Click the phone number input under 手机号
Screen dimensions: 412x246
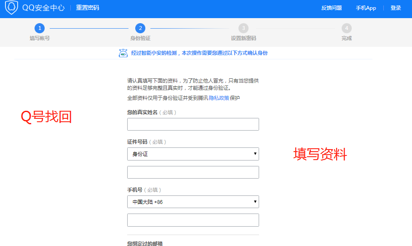click(193, 220)
